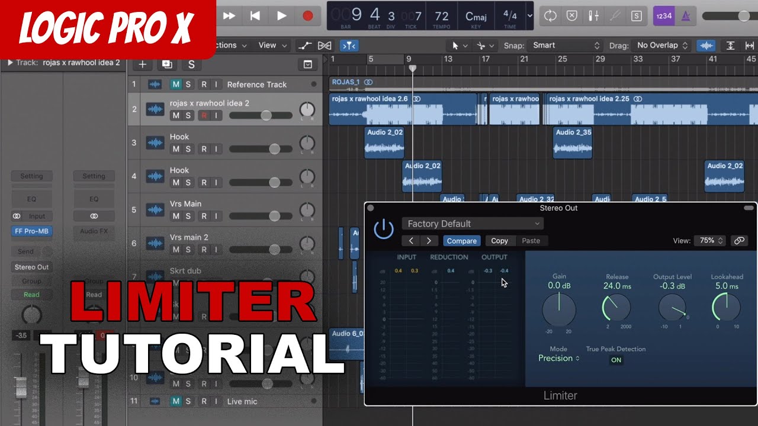Click the replace mode icon
Screen dimensions: 758x426
pos(571,16)
